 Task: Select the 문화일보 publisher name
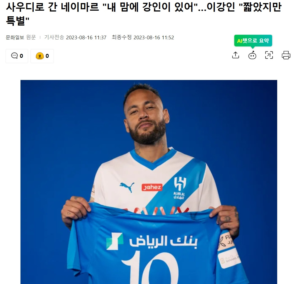15,37
